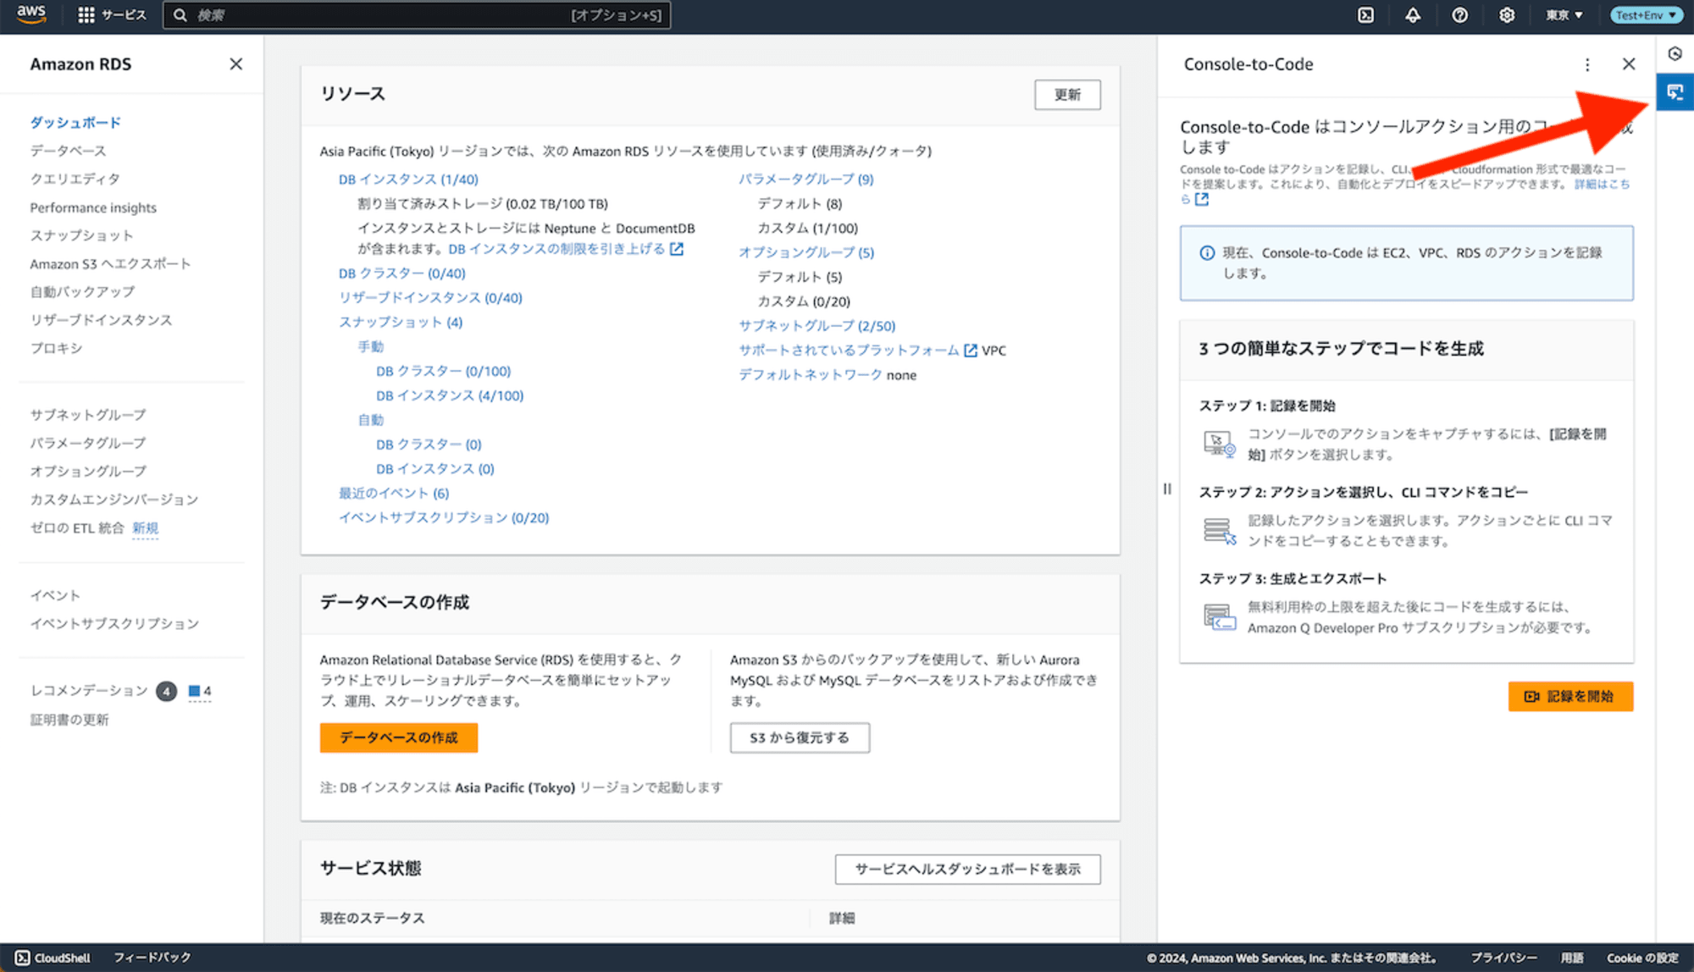Open パラメータグループ in the sidebar
Screen dimensions: 1694x972
click(88, 443)
